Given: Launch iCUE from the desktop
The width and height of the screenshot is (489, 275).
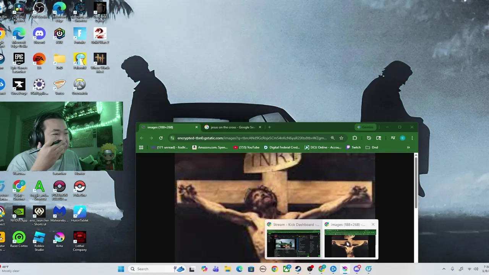Looking at the screenshot, I should (59, 36).
